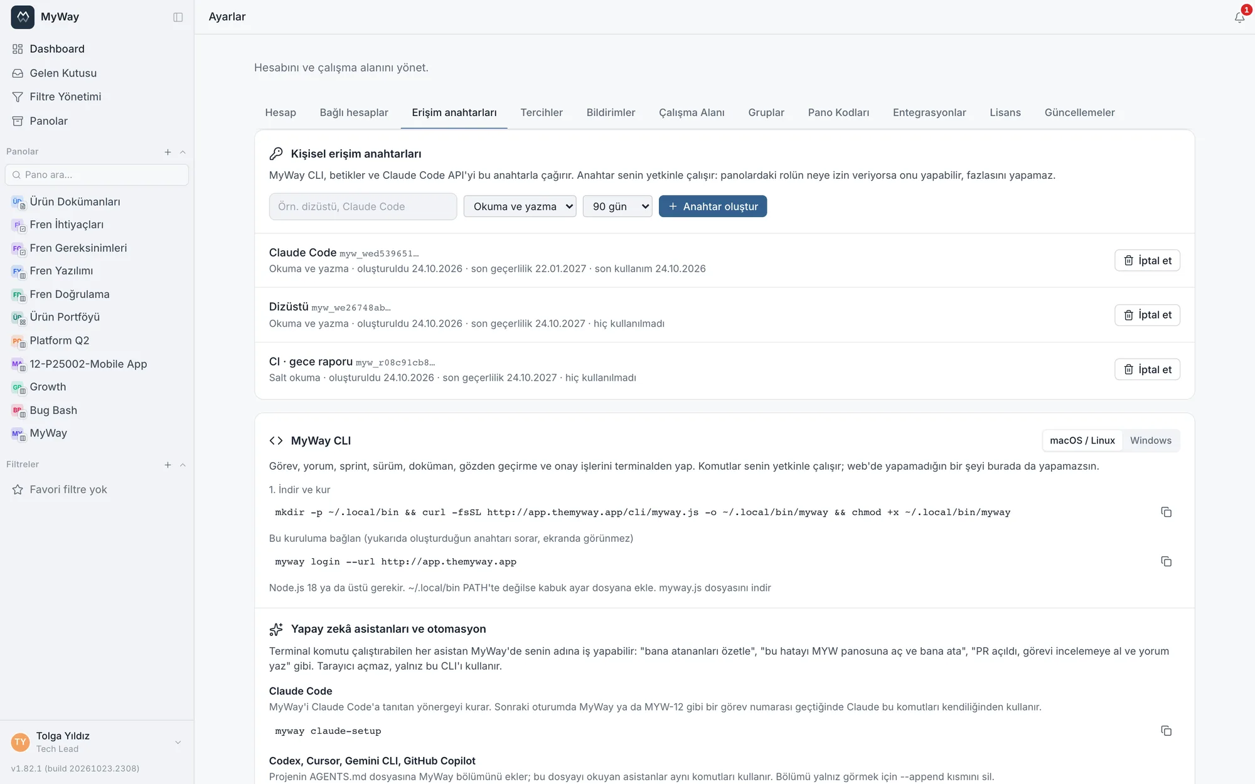Open the Growth board icon
Image resolution: width=1255 pixels, height=784 pixels.
click(x=18, y=388)
